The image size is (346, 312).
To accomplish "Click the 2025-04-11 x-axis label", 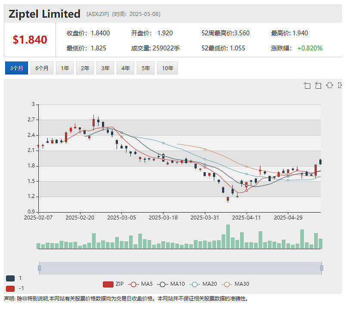I will (247, 218).
